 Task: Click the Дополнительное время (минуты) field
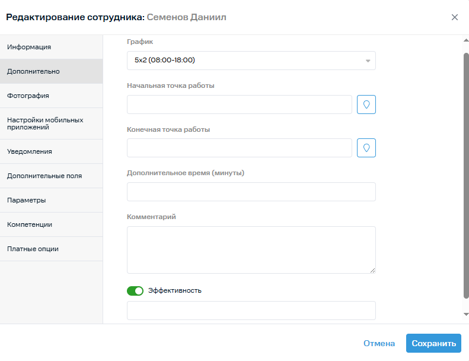(251, 192)
